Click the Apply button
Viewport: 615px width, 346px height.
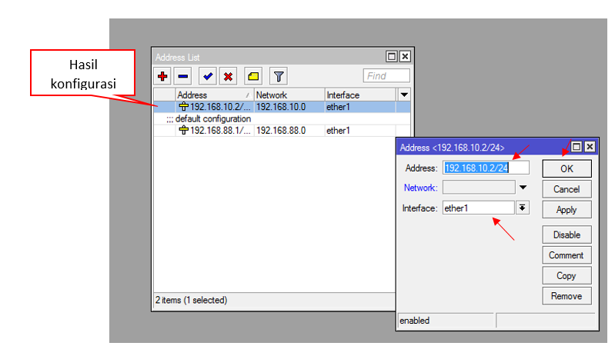coord(567,210)
